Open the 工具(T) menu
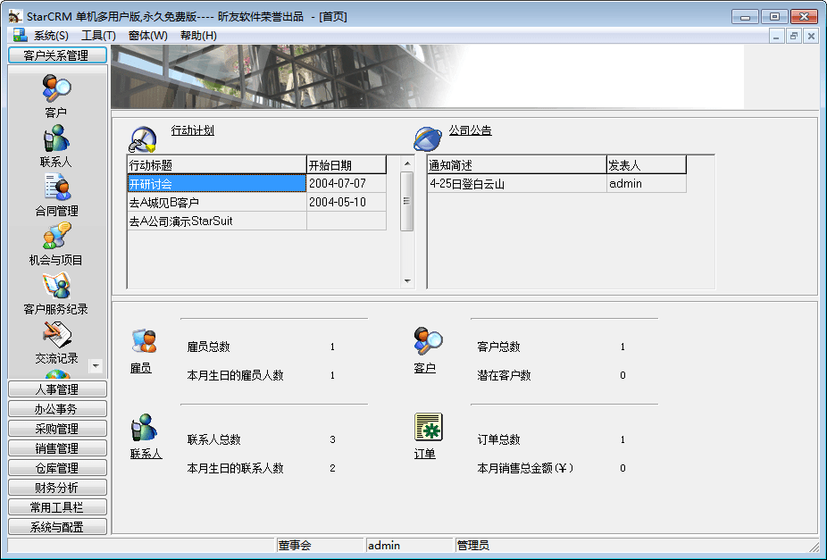 [x=98, y=36]
